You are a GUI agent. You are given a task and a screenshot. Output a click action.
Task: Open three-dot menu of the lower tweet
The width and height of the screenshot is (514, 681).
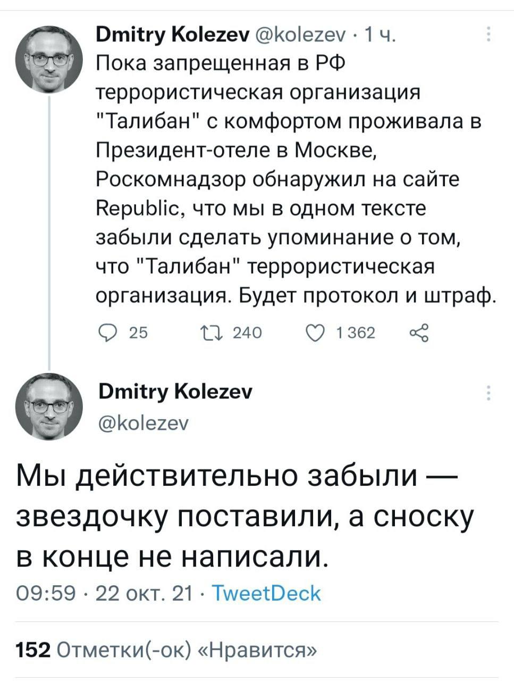point(488,393)
